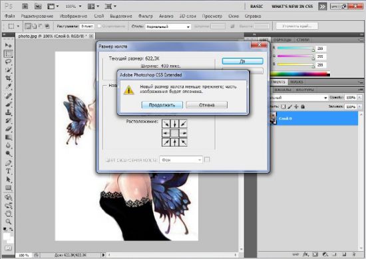Open the layer blend mode dropdown

(299, 98)
